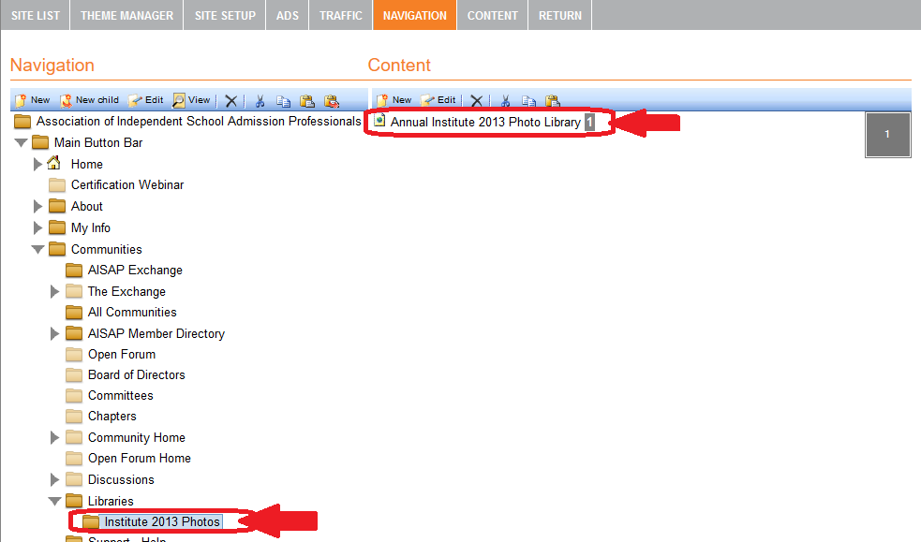The height and width of the screenshot is (542, 921).
Task: Click the paste clipboard icon in Content toolbar
Action: coord(552,101)
